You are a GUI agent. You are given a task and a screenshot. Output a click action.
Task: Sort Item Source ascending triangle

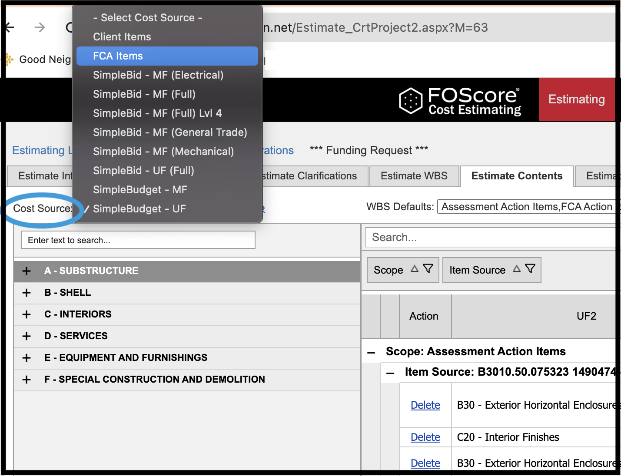[517, 269]
